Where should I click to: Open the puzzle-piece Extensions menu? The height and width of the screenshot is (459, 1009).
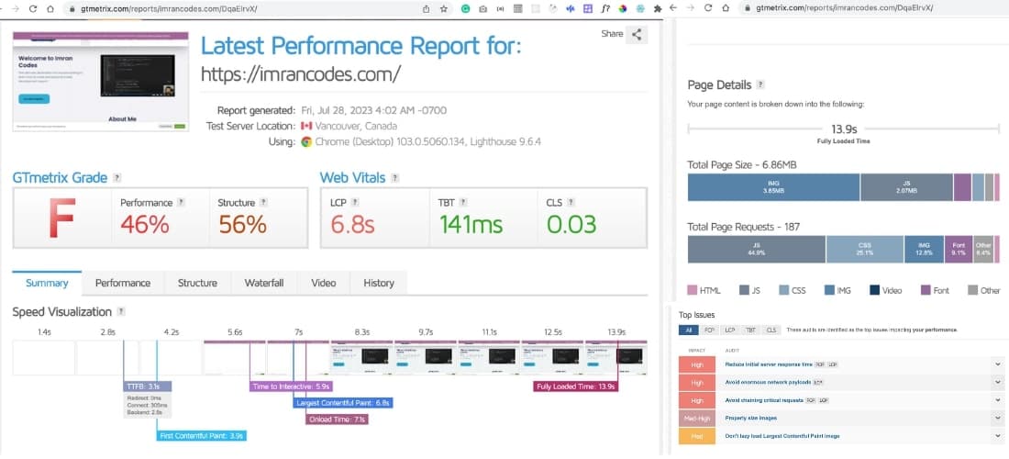(x=657, y=9)
